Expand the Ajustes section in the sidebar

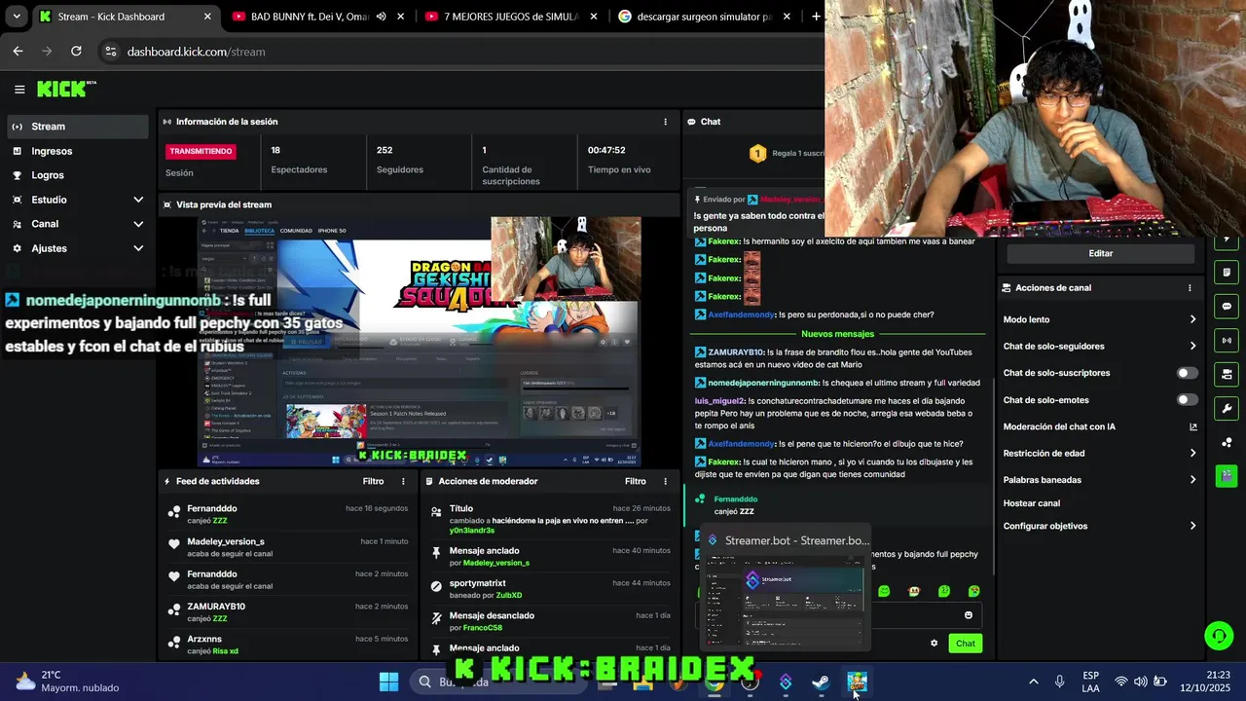tap(78, 248)
